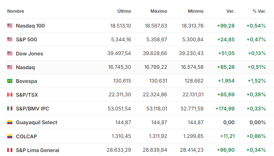Click the US flag beside Nasdaq 100
The image size is (274, 156).
click(10, 26)
